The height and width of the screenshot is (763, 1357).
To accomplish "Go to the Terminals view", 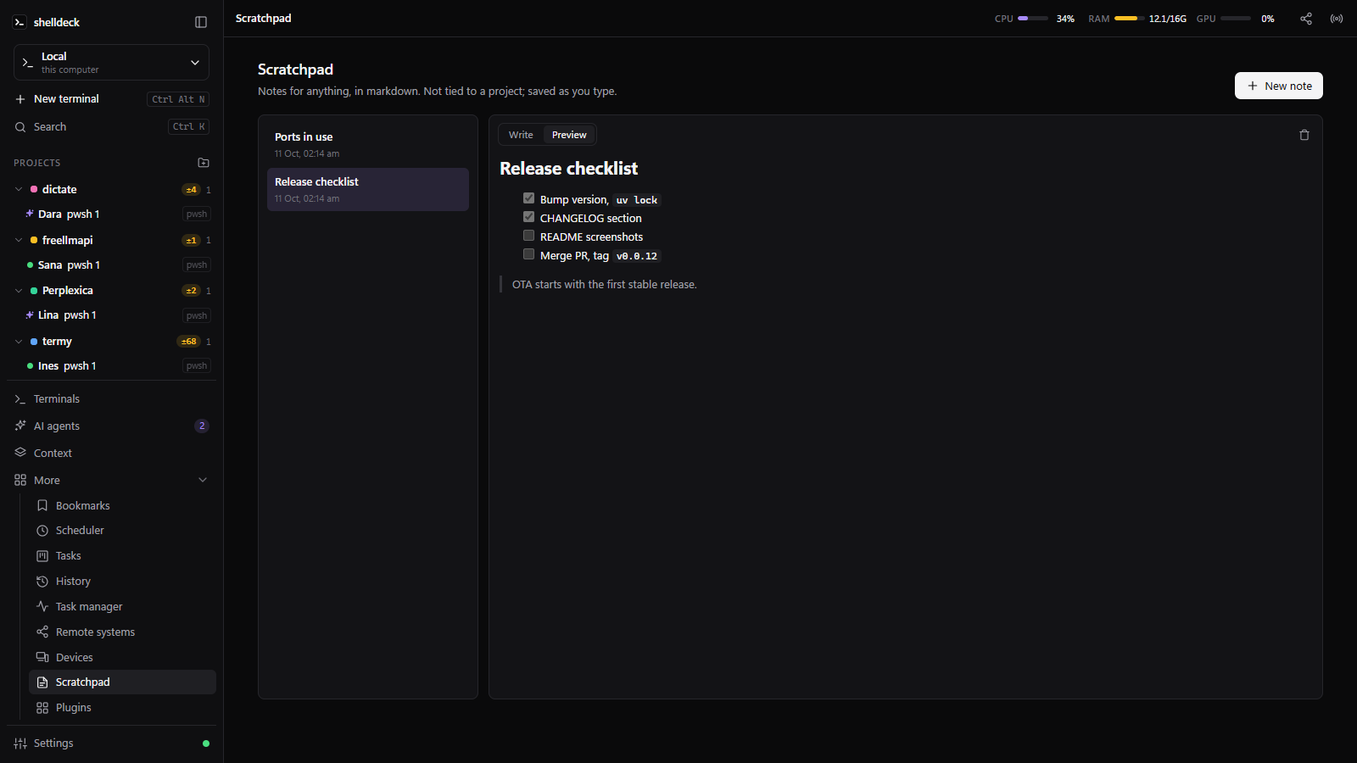I will [111, 399].
